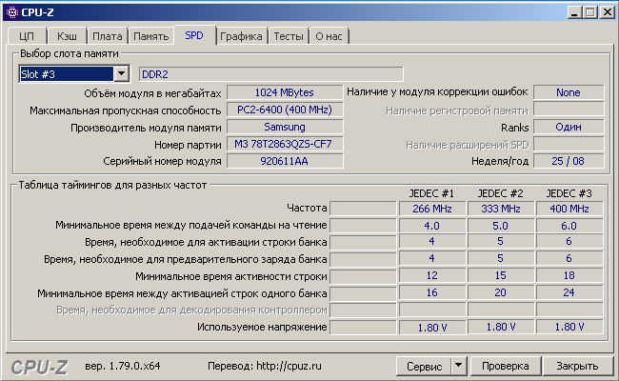Click the 400 MHz JEDEC #3 frequency
Viewport: 619px width, 381px height.
[569, 209]
